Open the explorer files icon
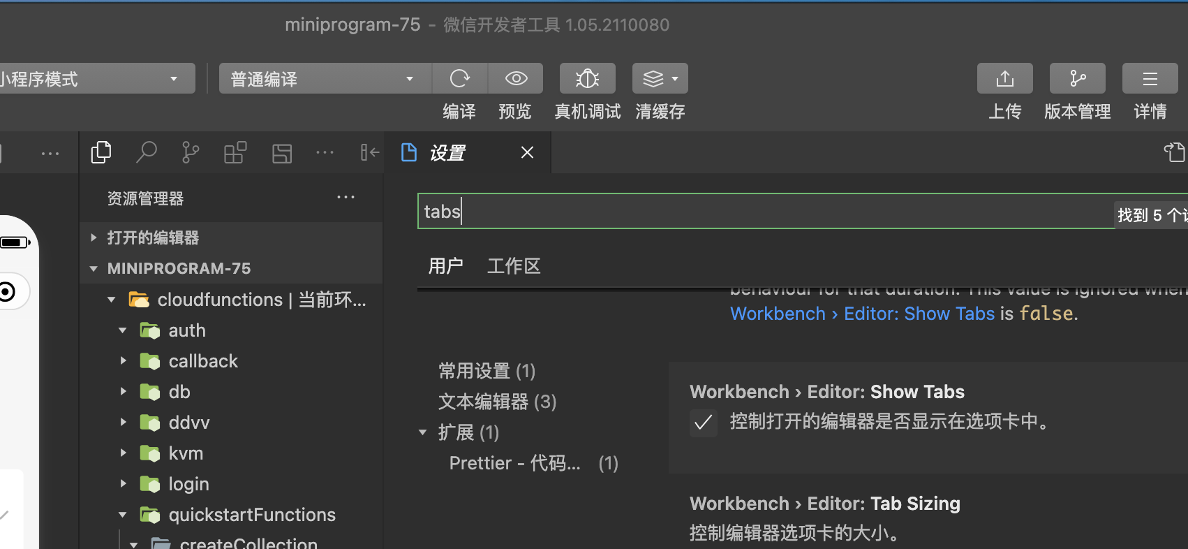This screenshot has width=1188, height=549. pyautogui.click(x=101, y=152)
